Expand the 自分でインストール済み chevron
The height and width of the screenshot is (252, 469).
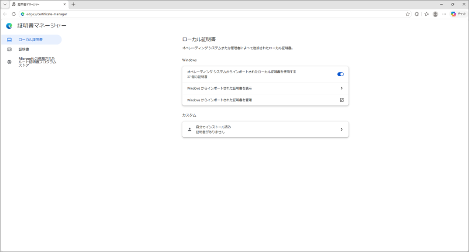point(342,130)
